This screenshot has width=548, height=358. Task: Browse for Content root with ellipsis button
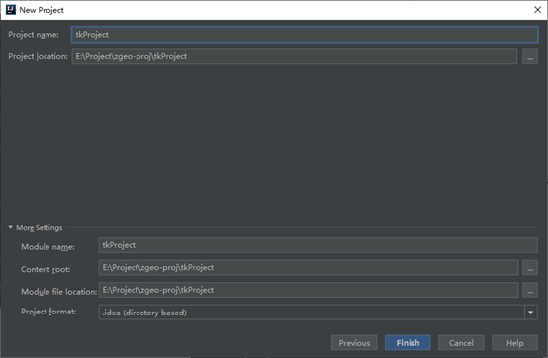[530, 268]
